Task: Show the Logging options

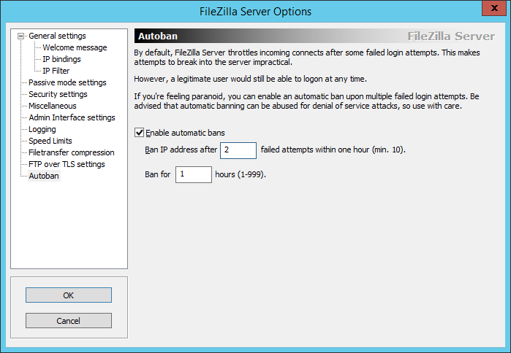Action: coord(42,129)
